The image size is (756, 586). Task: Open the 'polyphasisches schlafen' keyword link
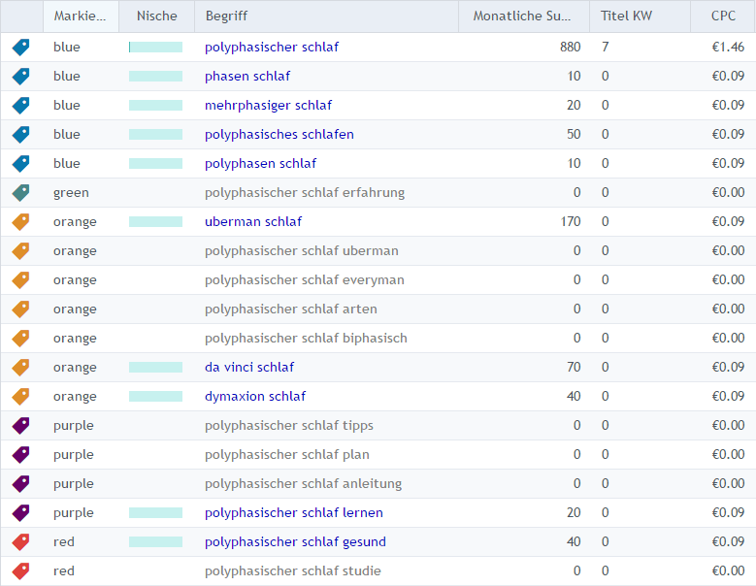click(x=279, y=135)
